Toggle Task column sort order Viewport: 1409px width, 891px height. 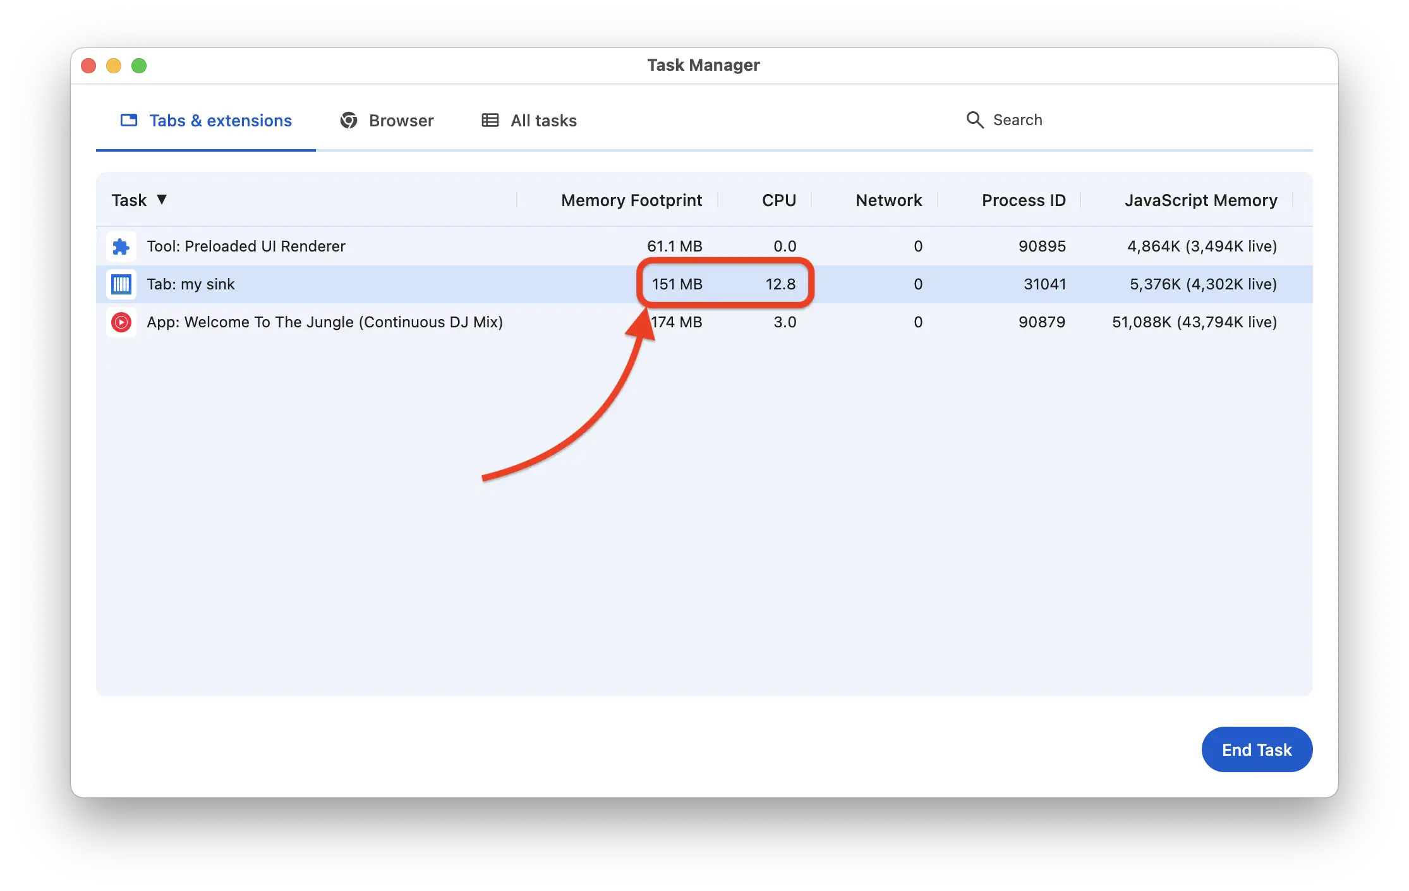pos(139,200)
